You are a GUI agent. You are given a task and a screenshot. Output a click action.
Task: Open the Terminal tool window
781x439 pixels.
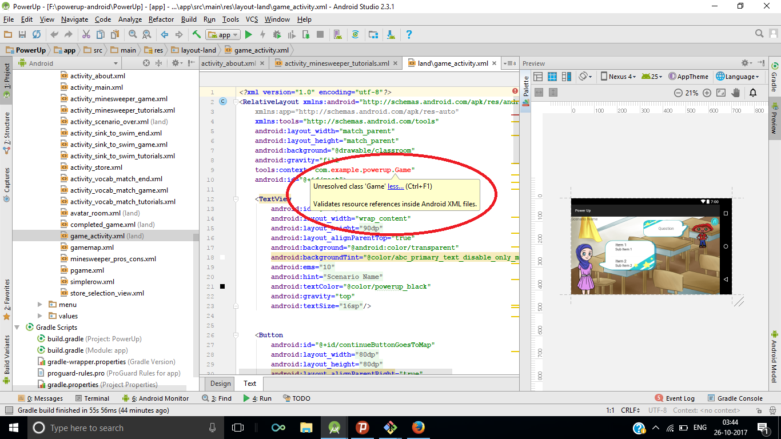[x=91, y=398]
